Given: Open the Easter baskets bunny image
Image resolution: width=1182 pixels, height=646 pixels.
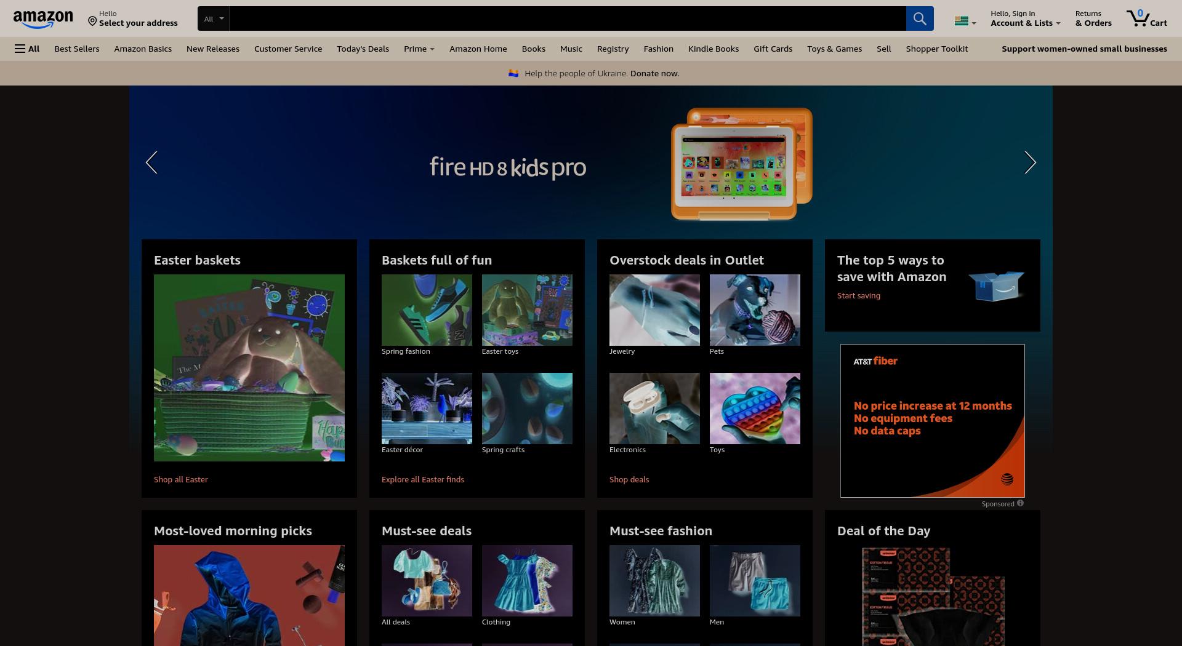Looking at the screenshot, I should click(249, 368).
